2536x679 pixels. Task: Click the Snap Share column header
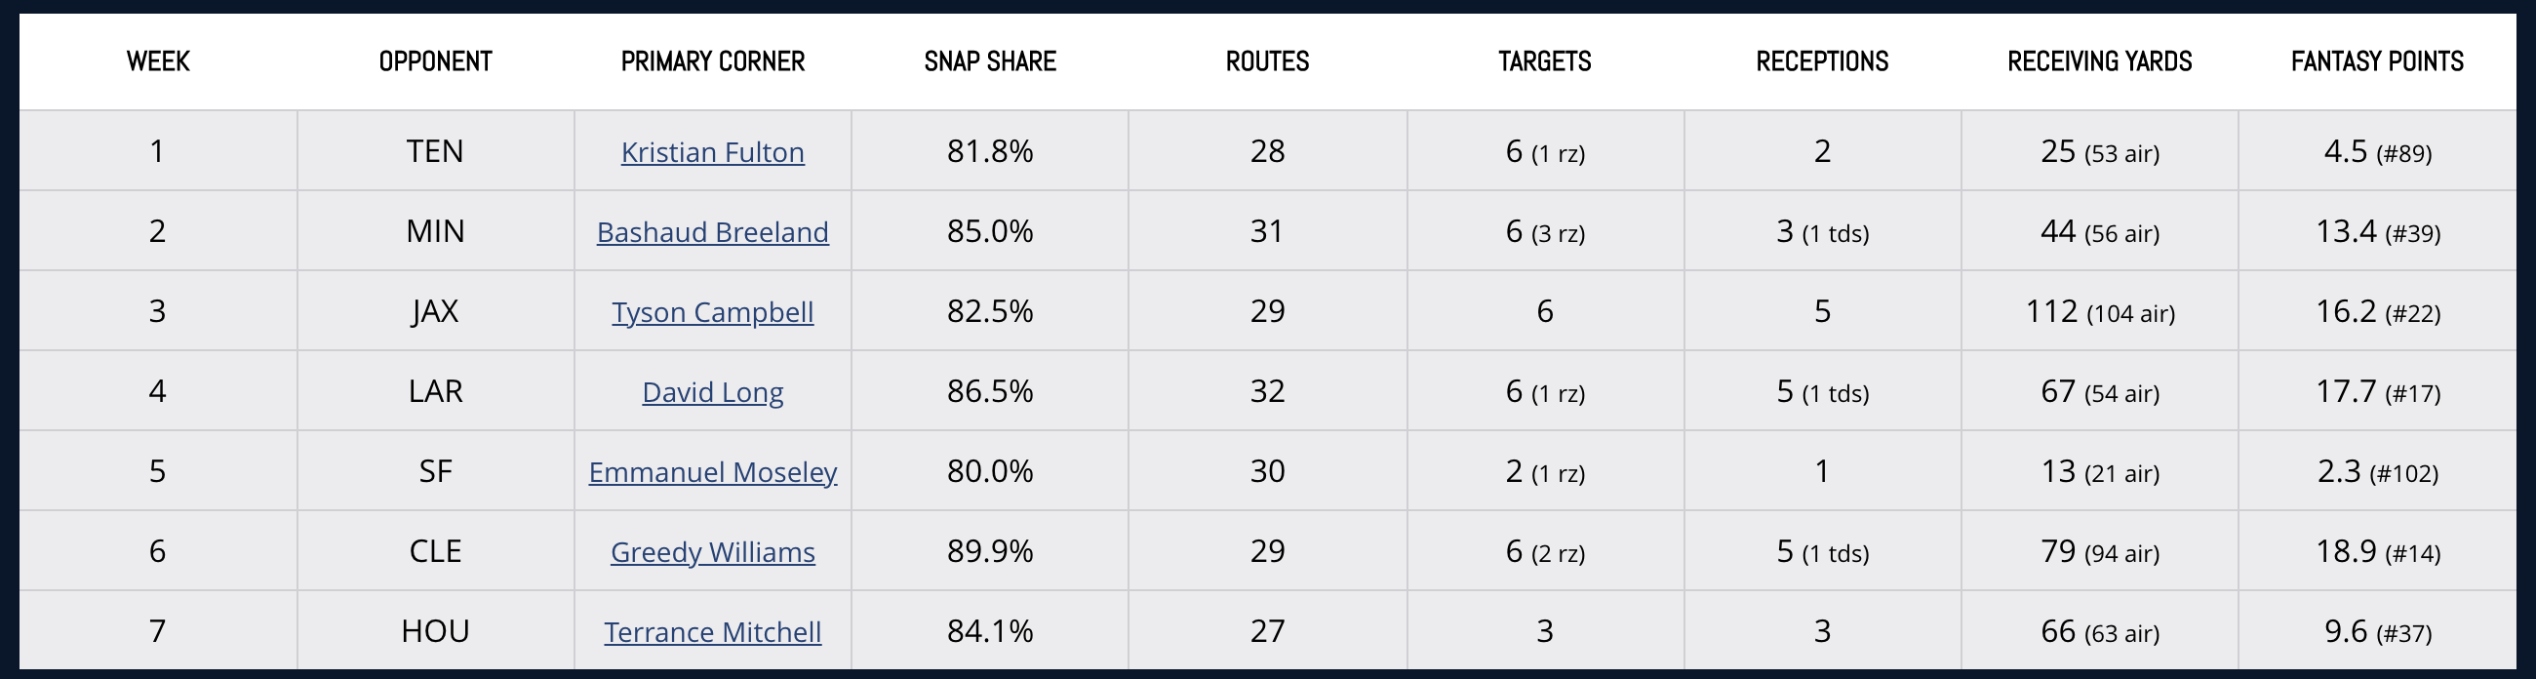[989, 61]
